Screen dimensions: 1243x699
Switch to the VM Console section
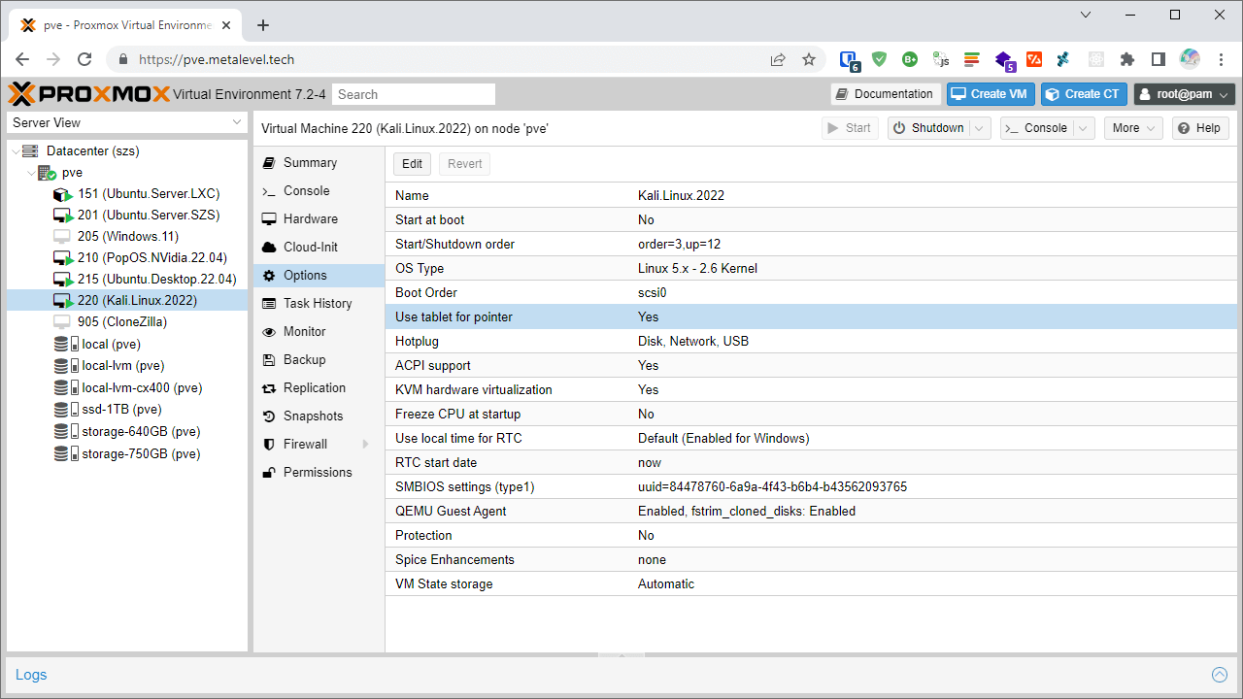319,191
